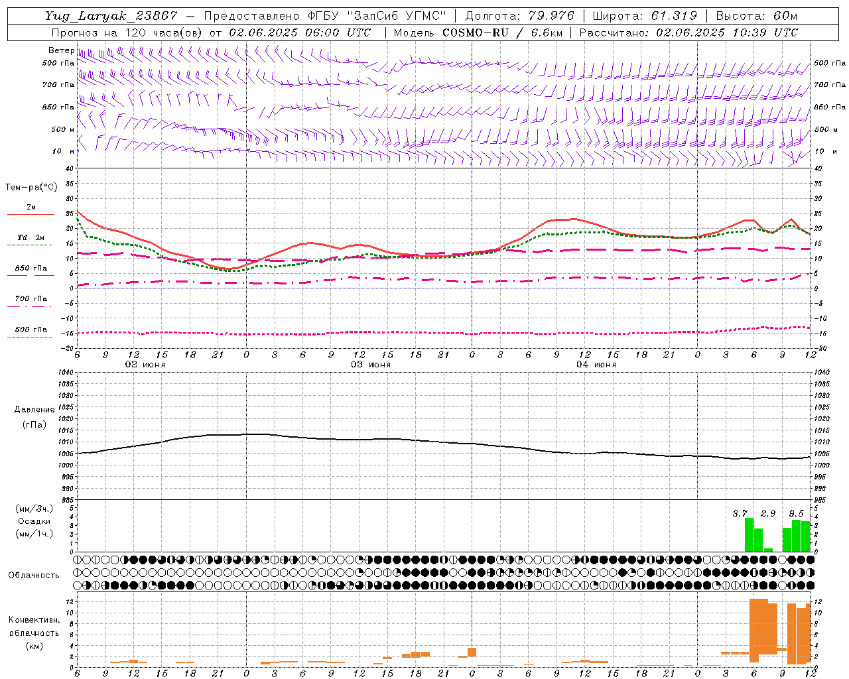Screen dimensions: 849x679
Task: Click the forecast start '02.06.2025 06:00 UTC'
Action: coord(300,32)
